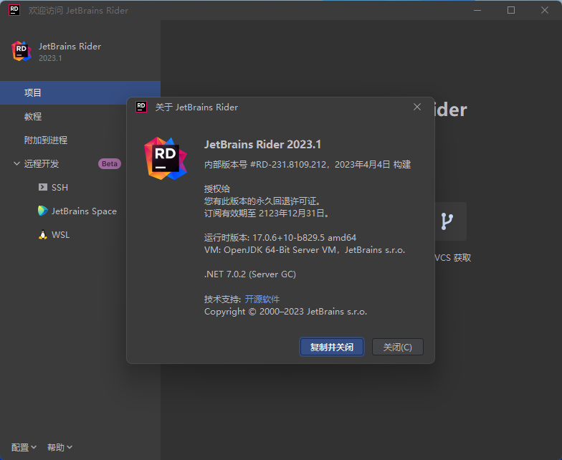Image resolution: width=562 pixels, height=460 pixels.
Task: Minimize the welcome window
Action: tap(477, 10)
